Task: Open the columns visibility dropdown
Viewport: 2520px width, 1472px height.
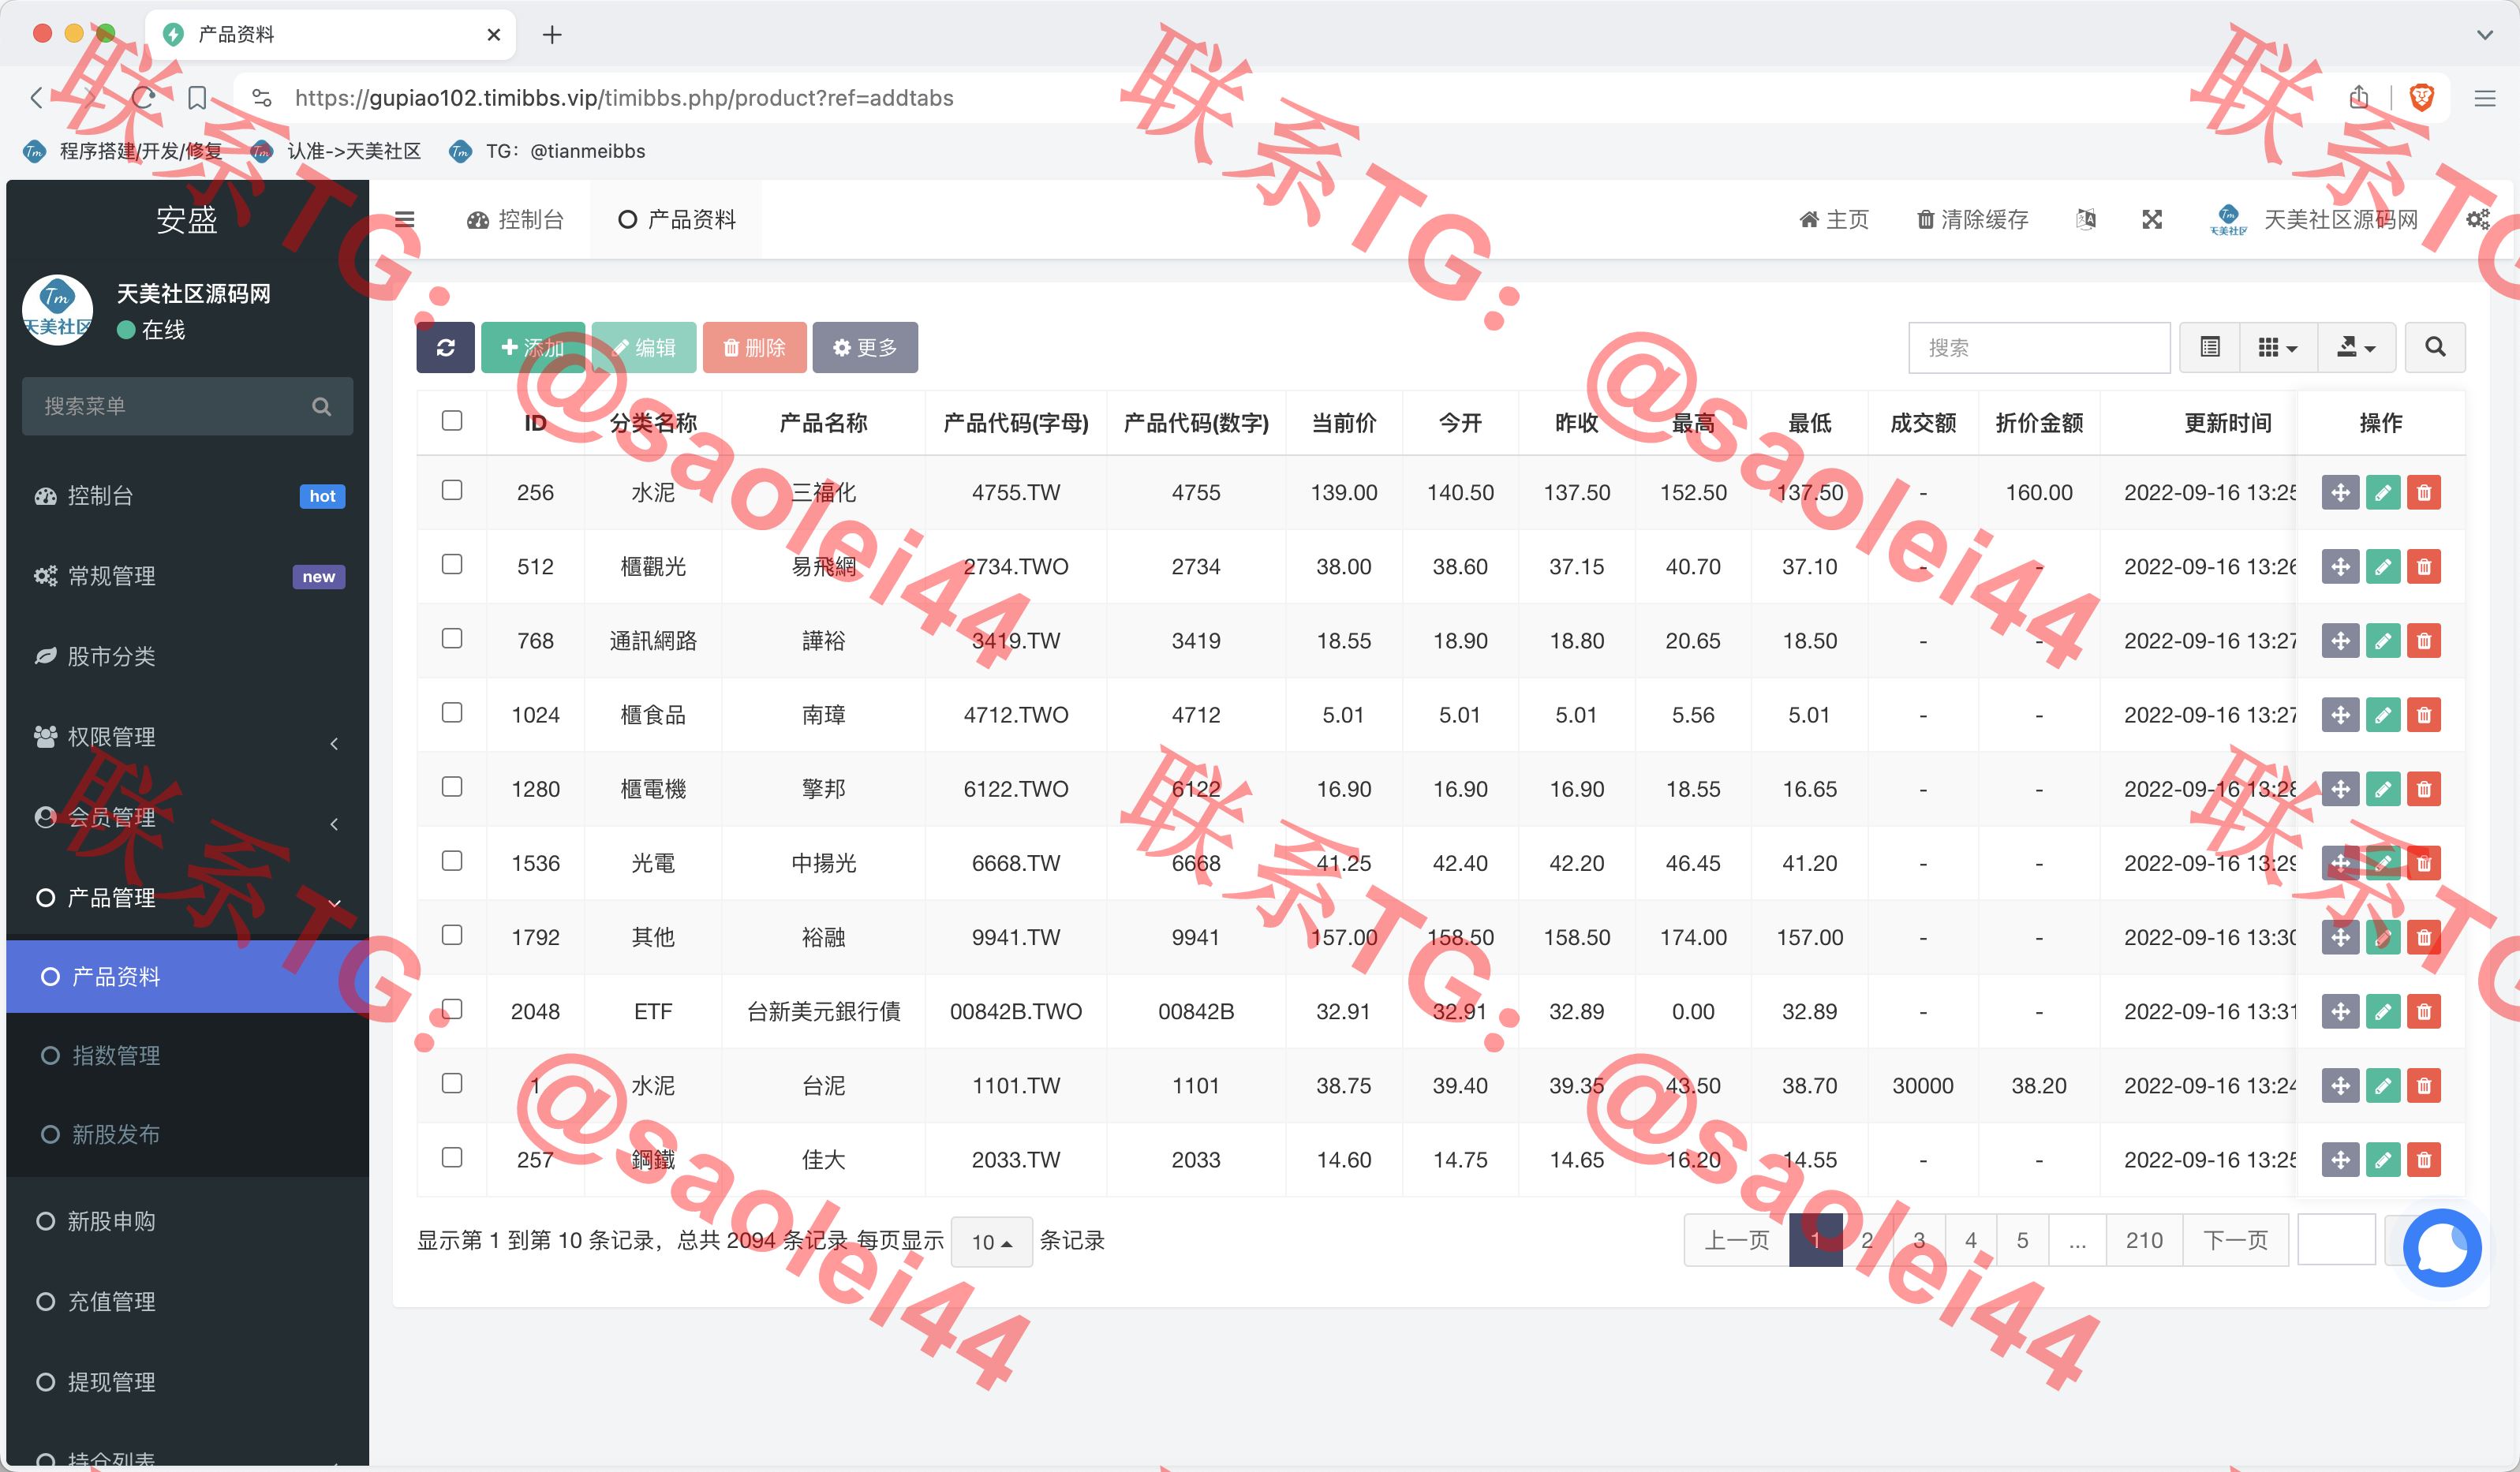Action: pos(2278,347)
